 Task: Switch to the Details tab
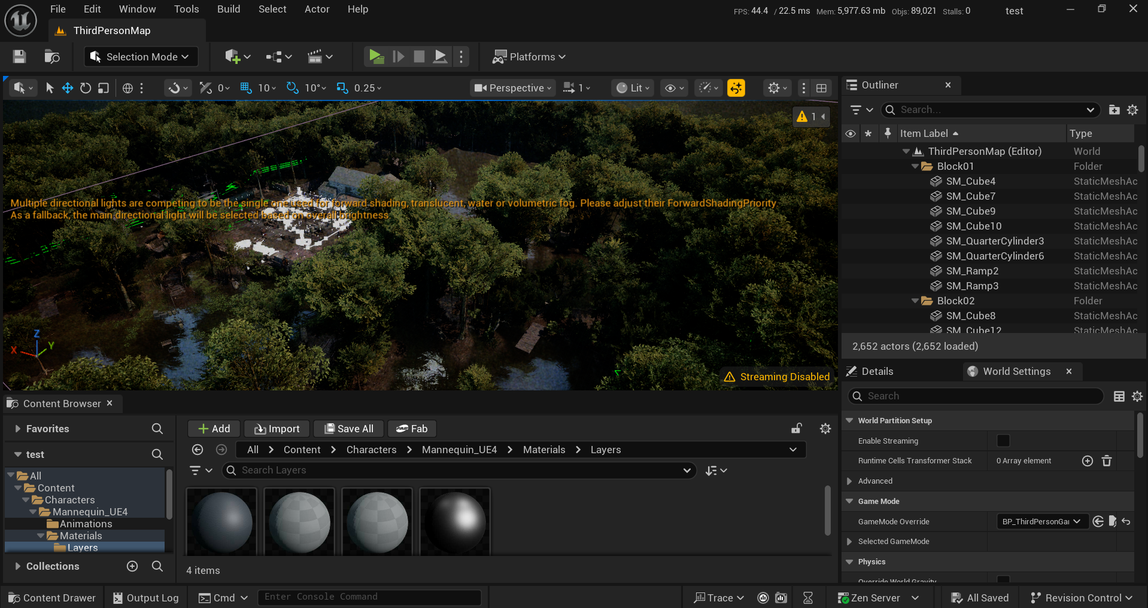[x=877, y=371]
